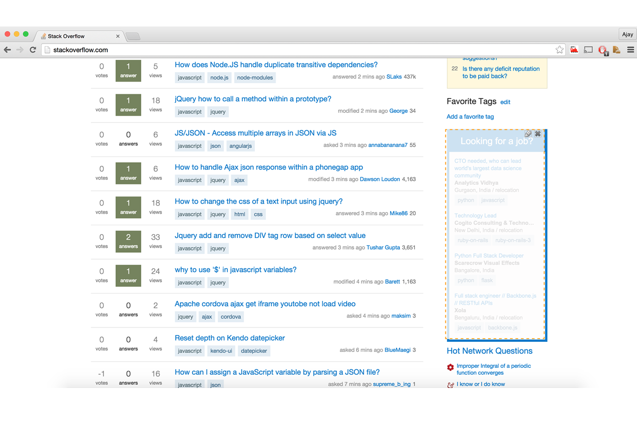The height and width of the screenshot is (424, 637).
Task: Click the datepicker tag
Action: pyautogui.click(x=254, y=351)
